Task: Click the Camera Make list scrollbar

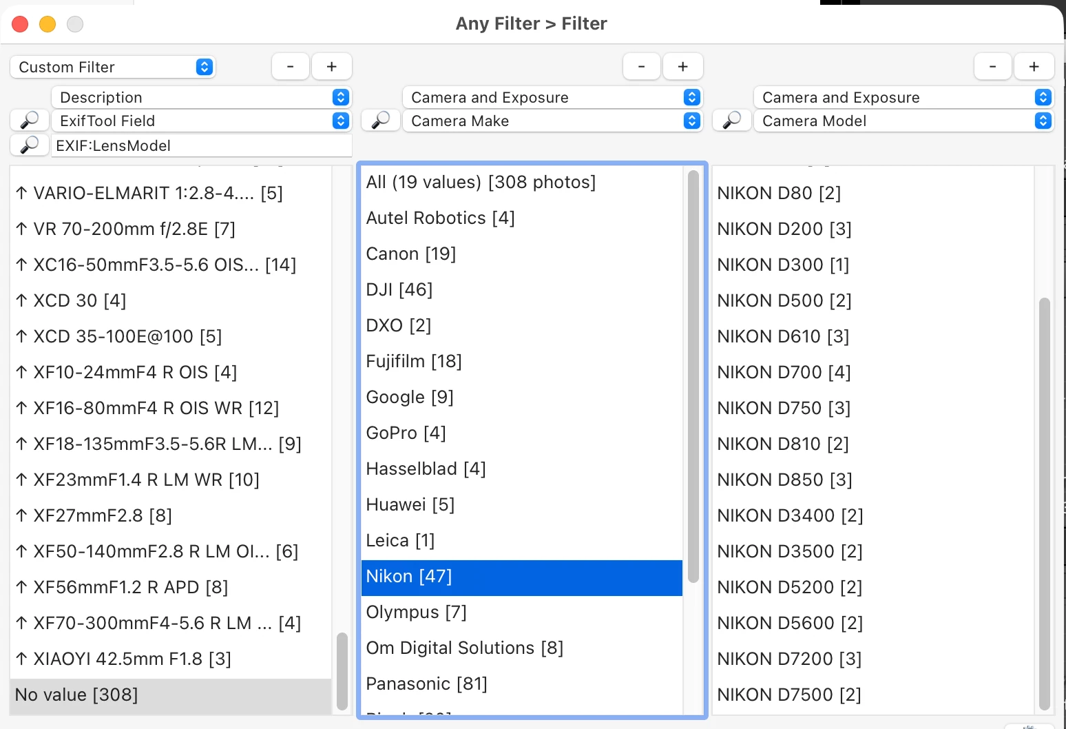Action: [x=693, y=376]
